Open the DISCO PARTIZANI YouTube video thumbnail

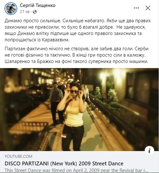79,109
